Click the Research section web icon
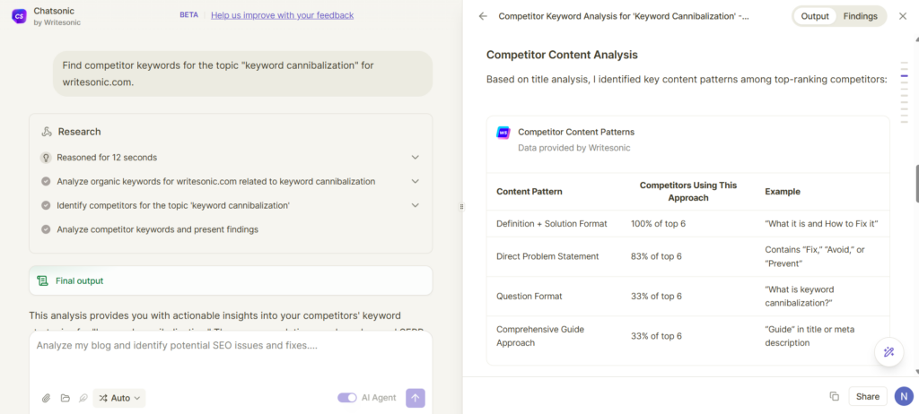 pos(47,132)
